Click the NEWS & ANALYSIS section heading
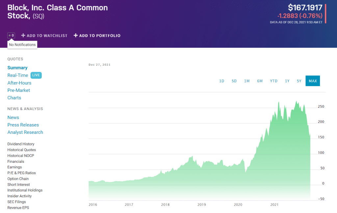The width and height of the screenshot is (337, 213). point(25,109)
